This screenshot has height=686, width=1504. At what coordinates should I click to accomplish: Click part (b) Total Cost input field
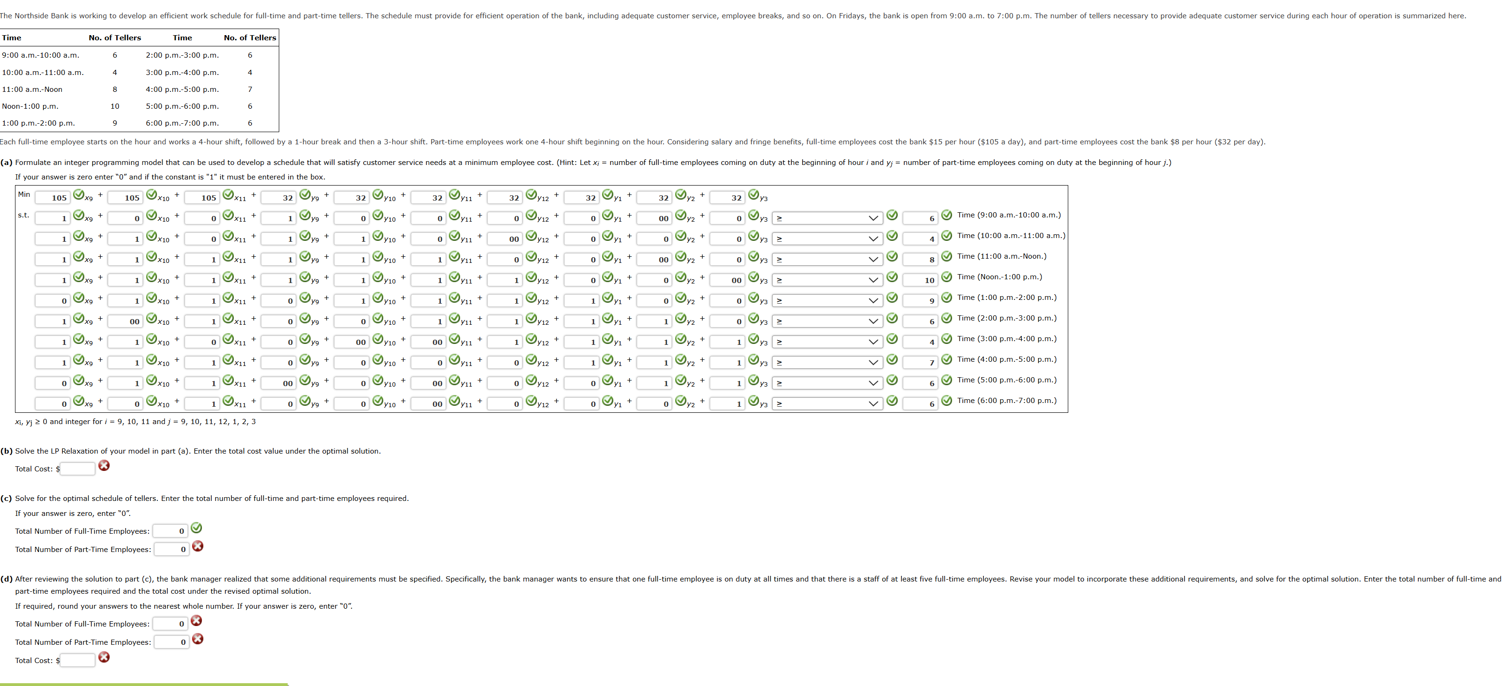point(78,469)
